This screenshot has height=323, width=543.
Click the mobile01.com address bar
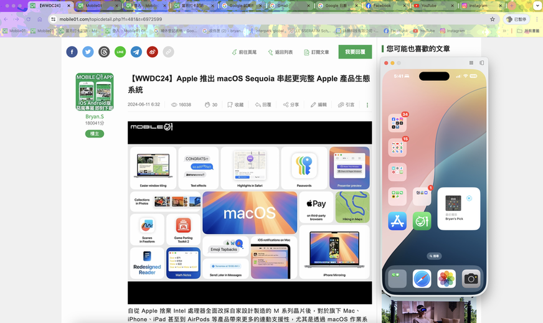[273, 19]
